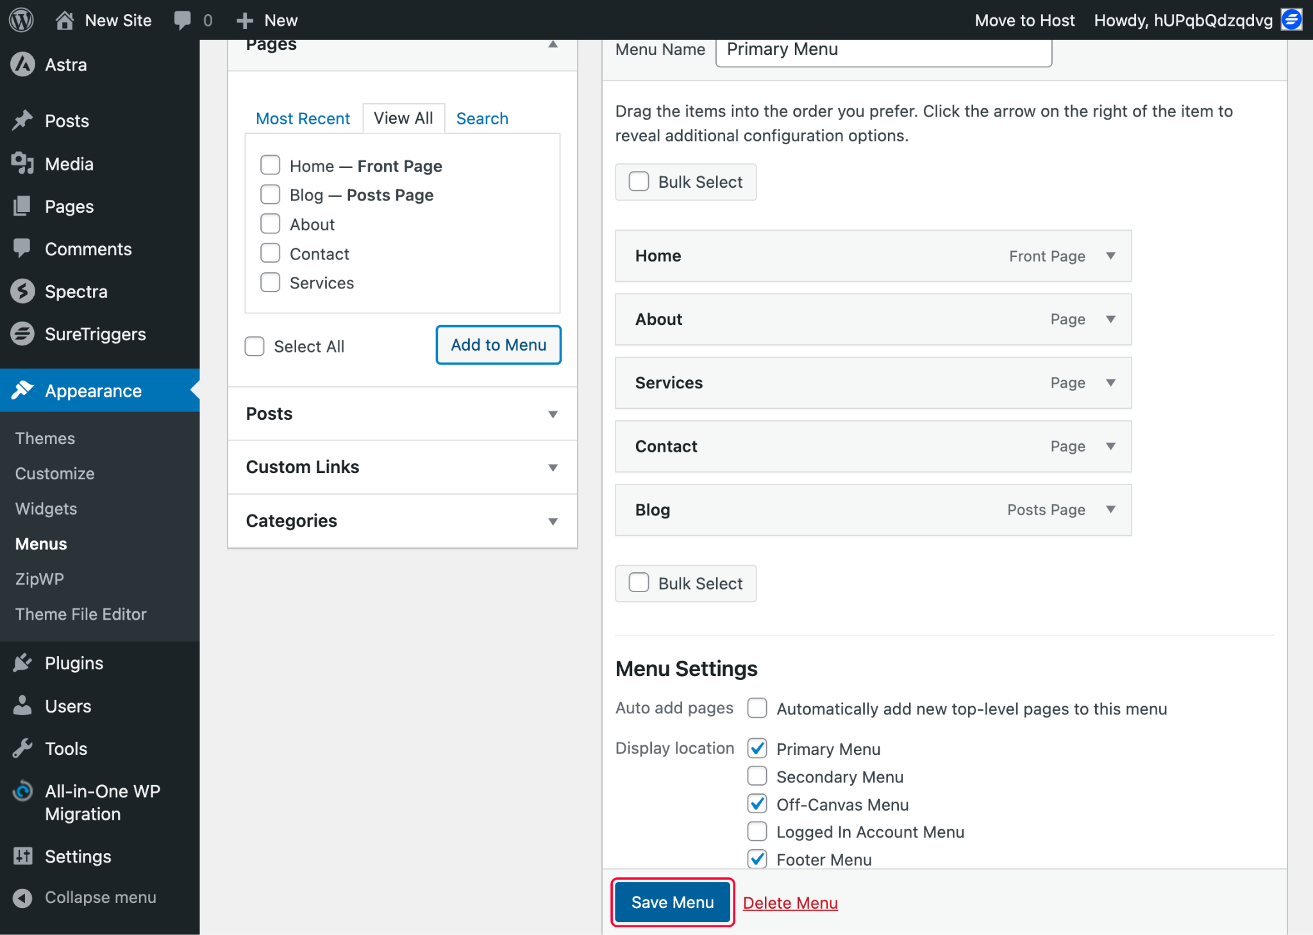The height and width of the screenshot is (935, 1313).
Task: Expand the Custom Links section
Action: pos(553,467)
